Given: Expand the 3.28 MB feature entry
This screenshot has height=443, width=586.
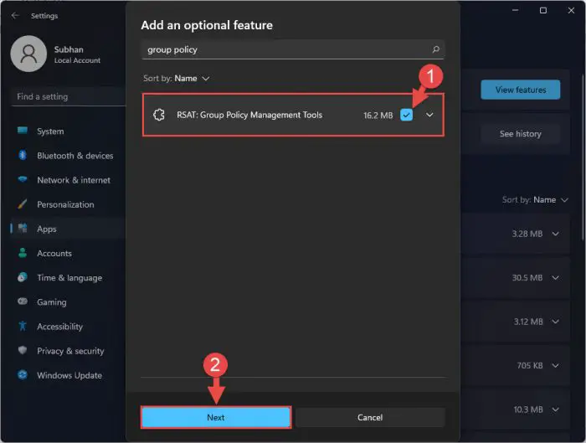Looking at the screenshot, I should [x=556, y=234].
